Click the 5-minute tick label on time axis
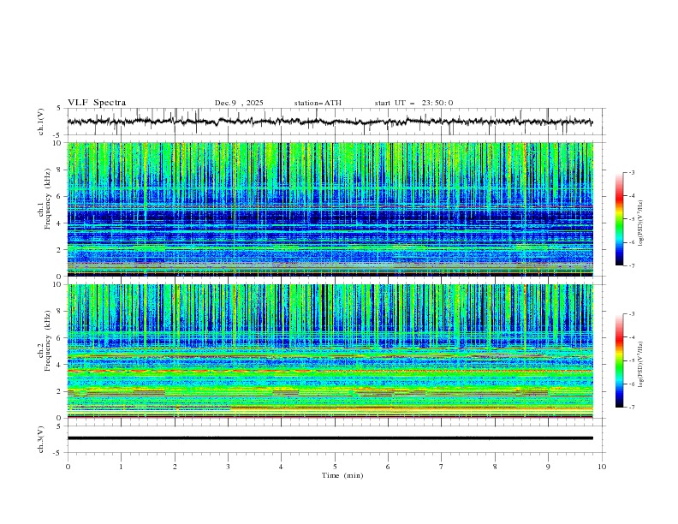This screenshot has height=524, width=678. tap(335, 467)
